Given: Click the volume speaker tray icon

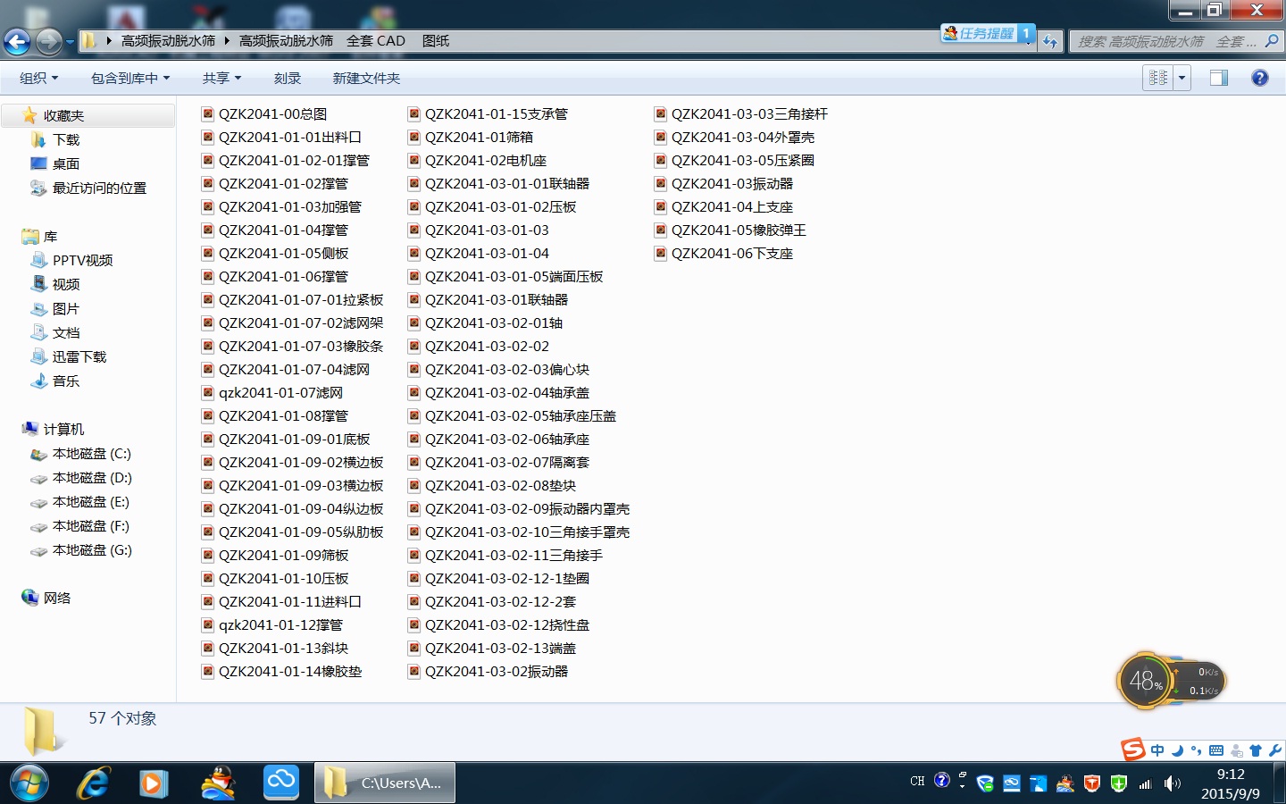Looking at the screenshot, I should (x=1173, y=783).
